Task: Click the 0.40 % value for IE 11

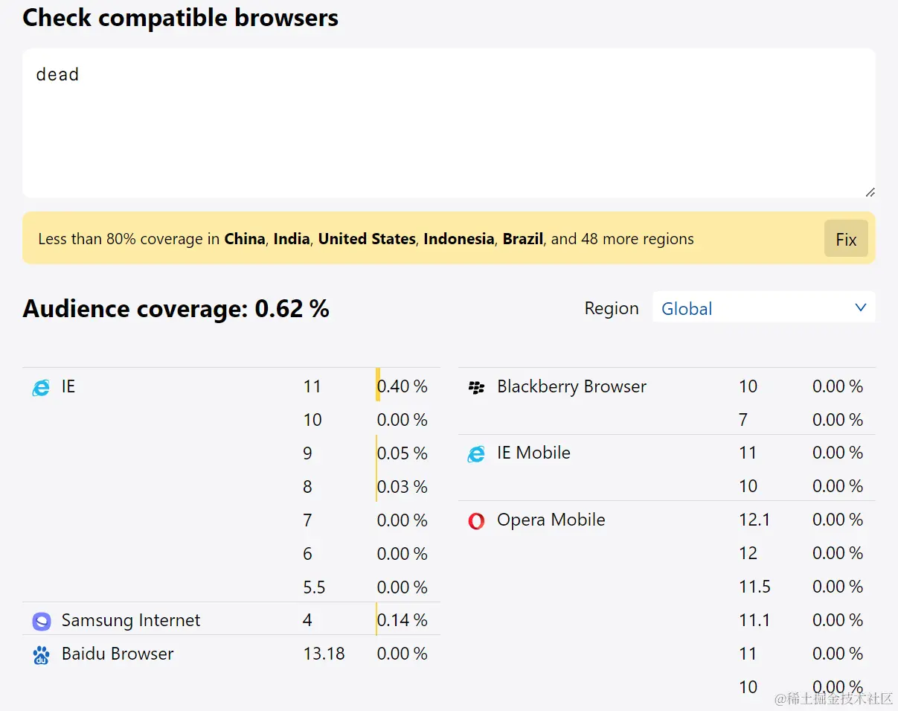Action: click(x=403, y=386)
